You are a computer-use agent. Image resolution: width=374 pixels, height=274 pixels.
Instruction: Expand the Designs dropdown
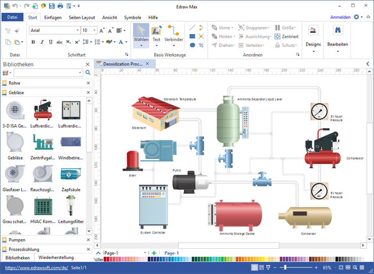click(x=313, y=51)
